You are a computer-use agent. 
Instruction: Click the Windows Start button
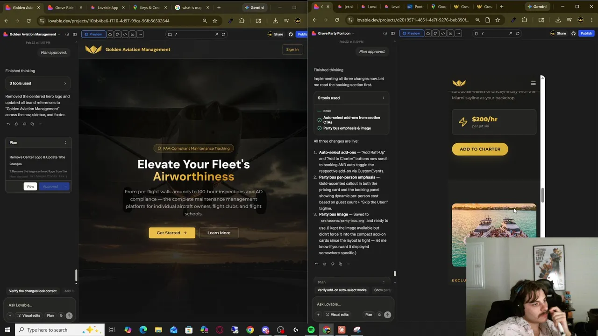coord(7,330)
